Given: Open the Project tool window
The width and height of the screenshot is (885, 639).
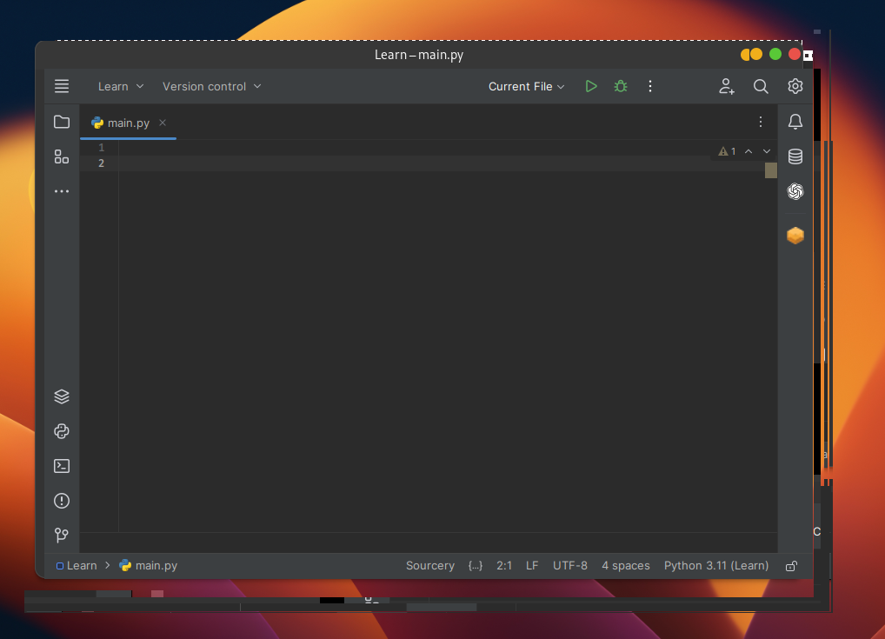Looking at the screenshot, I should click(62, 122).
